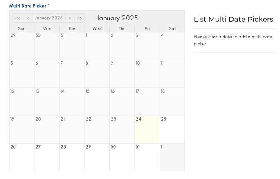
Task: Click the Wed column header
Action: tap(97, 28)
